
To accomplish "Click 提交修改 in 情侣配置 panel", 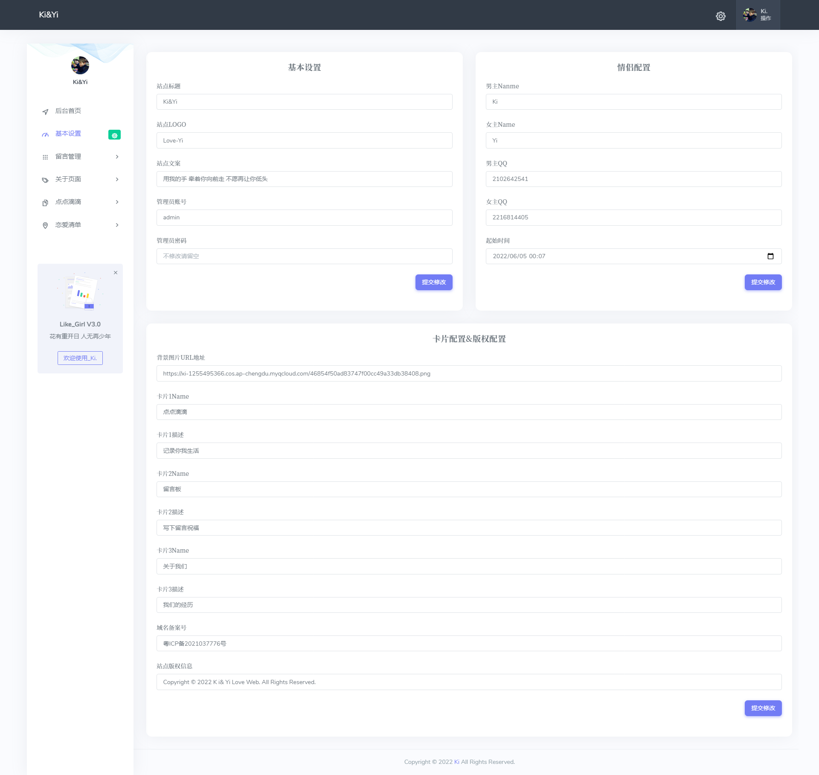I will point(763,282).
